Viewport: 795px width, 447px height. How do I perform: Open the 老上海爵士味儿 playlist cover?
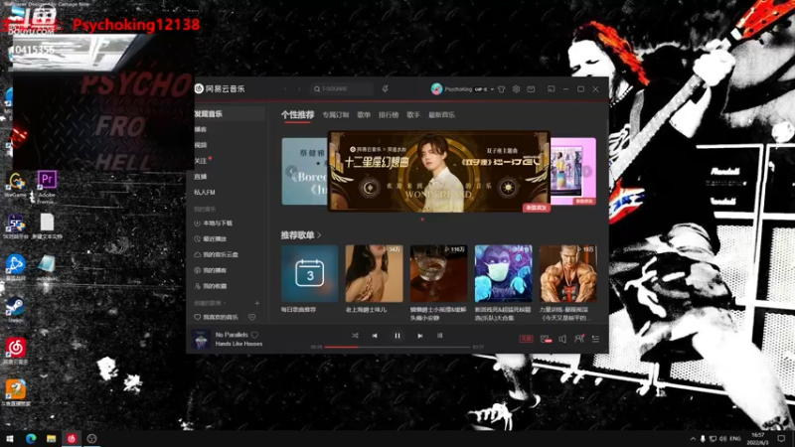coord(375,274)
